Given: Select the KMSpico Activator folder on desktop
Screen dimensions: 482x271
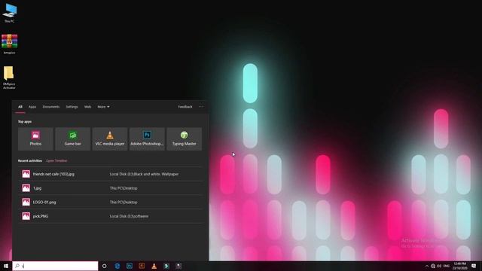Looking at the screenshot, I should coord(9,78).
